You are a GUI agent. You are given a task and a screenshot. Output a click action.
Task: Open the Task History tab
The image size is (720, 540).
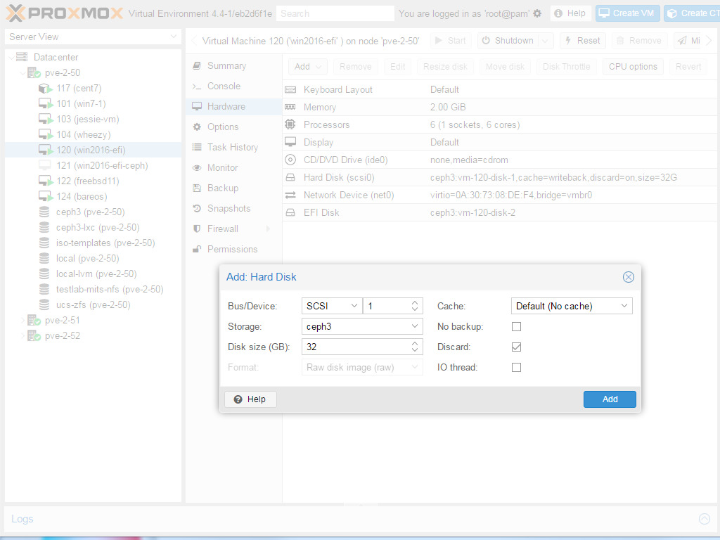(x=233, y=147)
